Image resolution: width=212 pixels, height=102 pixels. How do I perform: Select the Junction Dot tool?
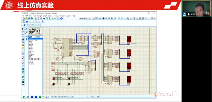[23, 34]
